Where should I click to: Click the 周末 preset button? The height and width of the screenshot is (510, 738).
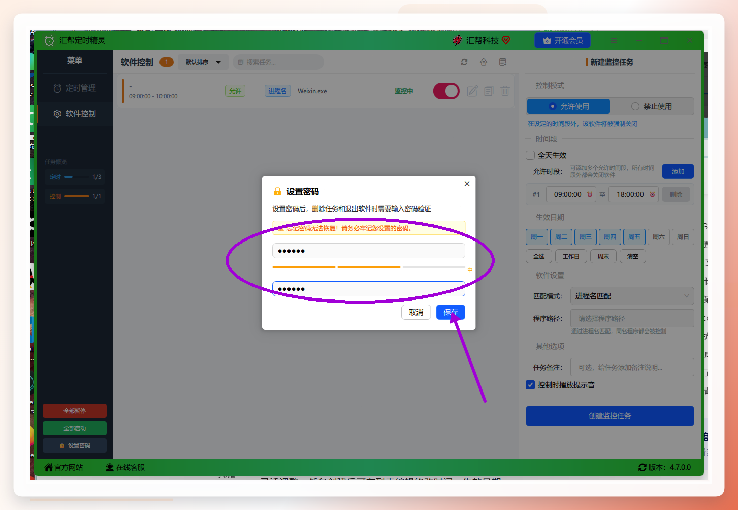point(603,256)
